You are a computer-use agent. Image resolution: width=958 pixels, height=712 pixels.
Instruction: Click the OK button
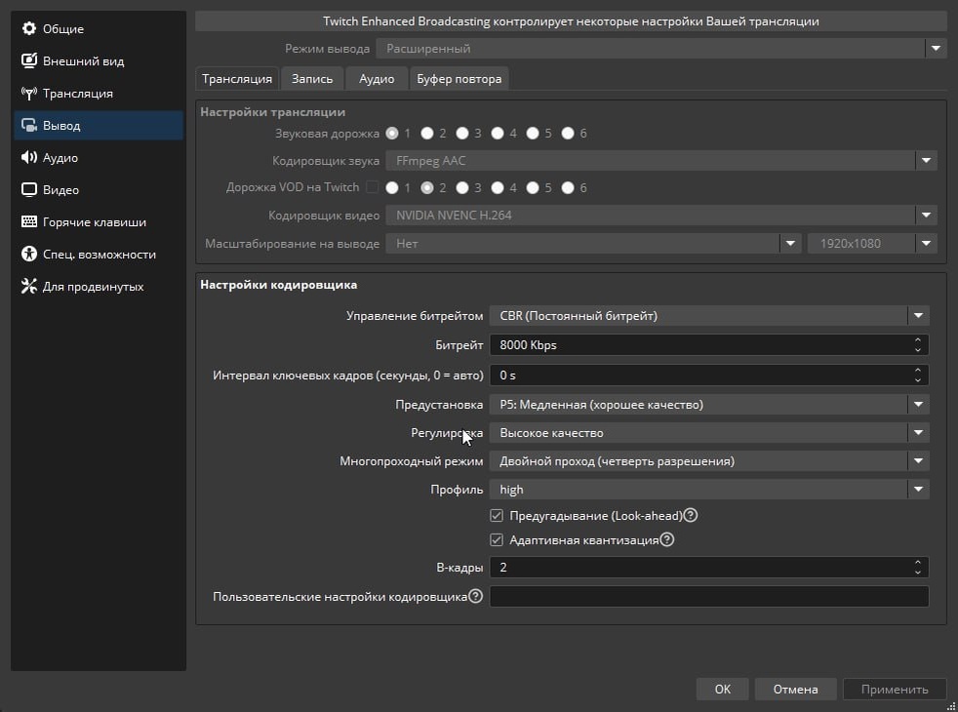tap(723, 689)
